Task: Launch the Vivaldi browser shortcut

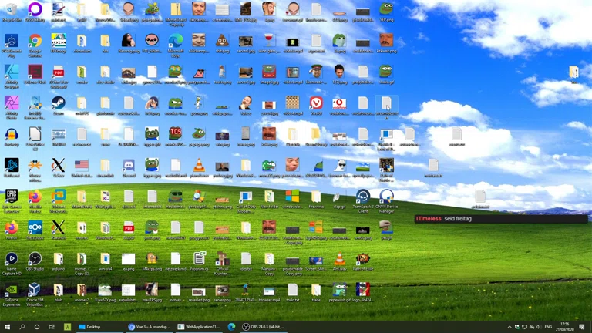Action: (x=316, y=105)
